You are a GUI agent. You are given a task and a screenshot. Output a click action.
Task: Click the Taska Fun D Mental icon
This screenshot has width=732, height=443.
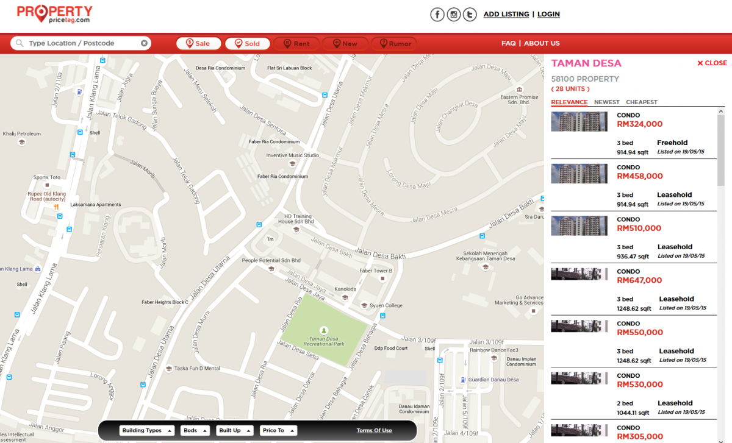click(x=168, y=368)
